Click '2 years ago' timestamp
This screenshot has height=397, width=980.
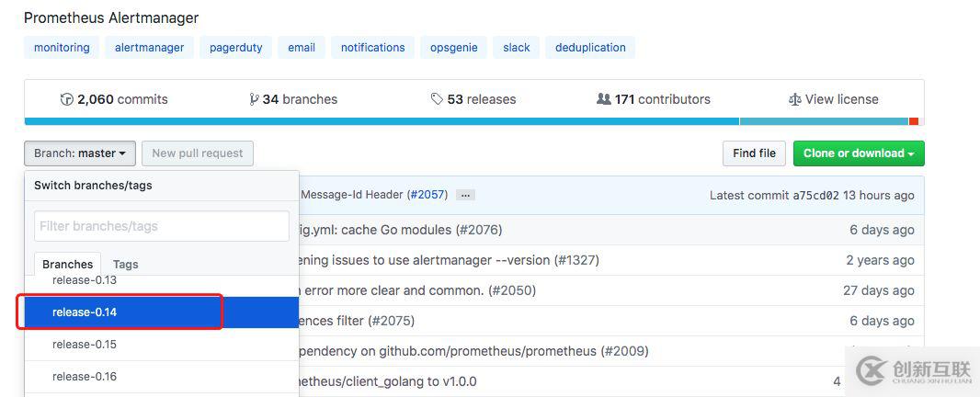coord(880,260)
